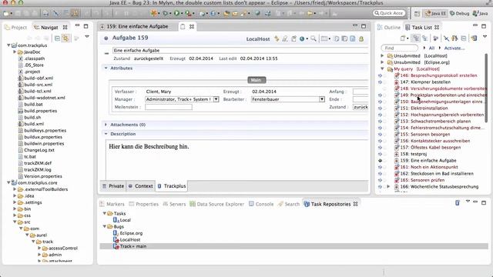493x277 pixels.
Task: Click the Find field in Task List
Action: (400, 48)
